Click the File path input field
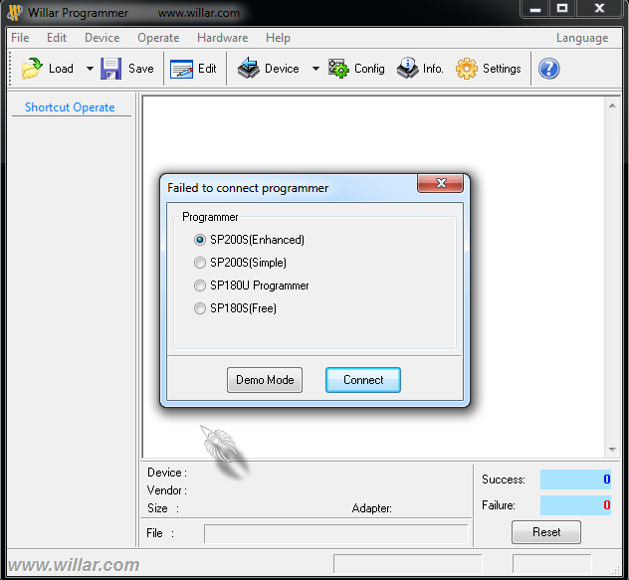629x580 pixels. (x=336, y=534)
